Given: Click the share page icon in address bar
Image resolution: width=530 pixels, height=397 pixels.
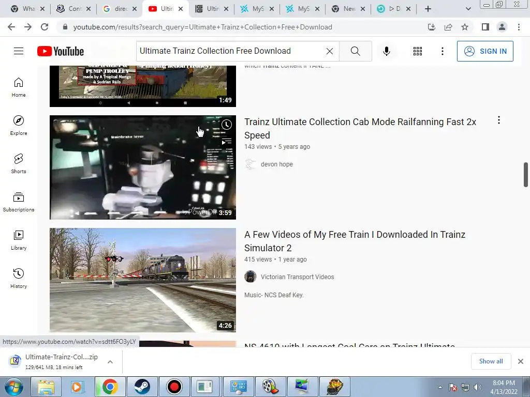Looking at the screenshot, I should [x=448, y=27].
